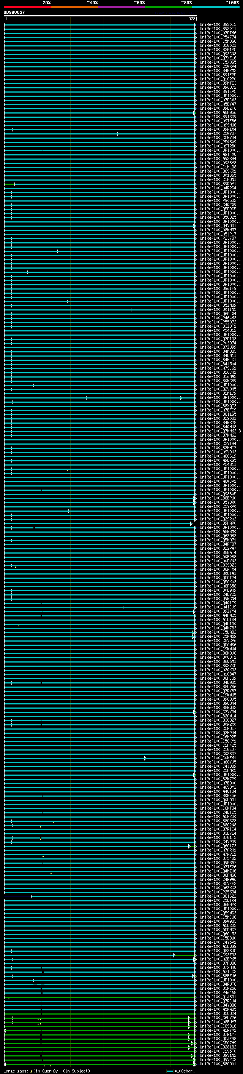This screenshot has height=1074, width=243.
Task: Select hit UniRef100_B8BZJ6
Action: [x=218, y=976]
